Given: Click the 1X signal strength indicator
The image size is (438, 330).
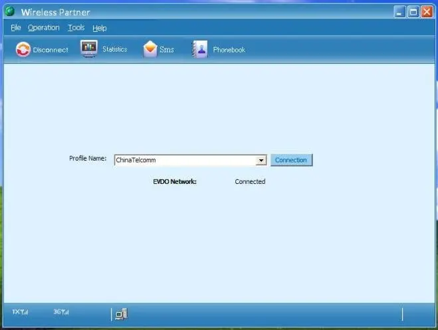Looking at the screenshot, I should 20,312.
